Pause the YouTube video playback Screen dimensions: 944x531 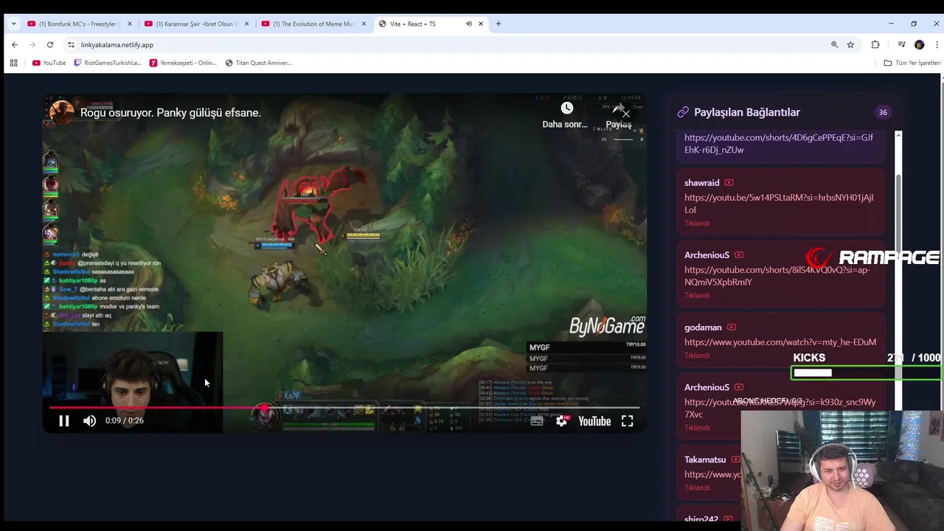tap(64, 421)
